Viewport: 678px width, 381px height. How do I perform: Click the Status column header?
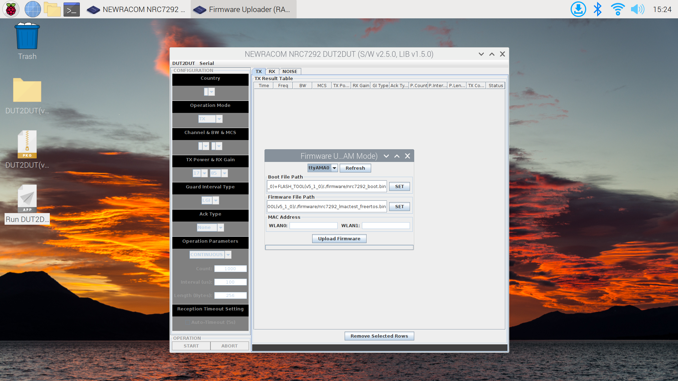click(495, 85)
